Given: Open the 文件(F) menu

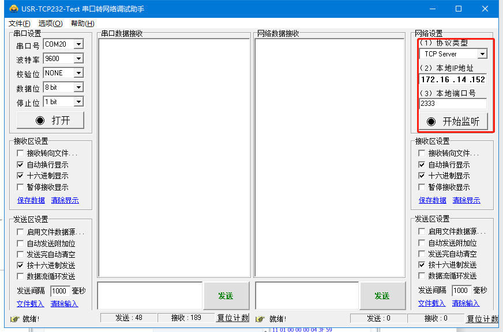Looking at the screenshot, I should [19, 24].
